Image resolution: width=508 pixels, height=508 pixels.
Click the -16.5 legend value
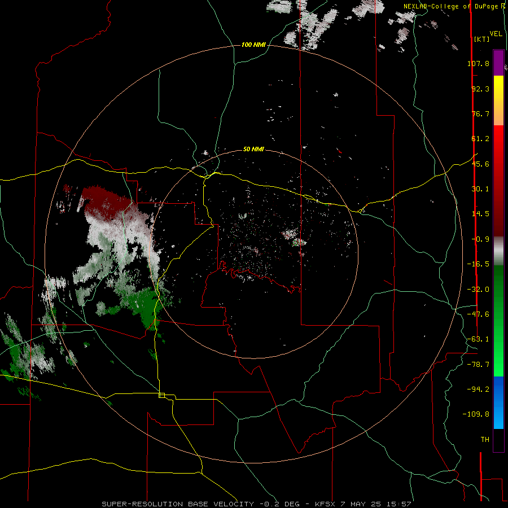point(478,264)
